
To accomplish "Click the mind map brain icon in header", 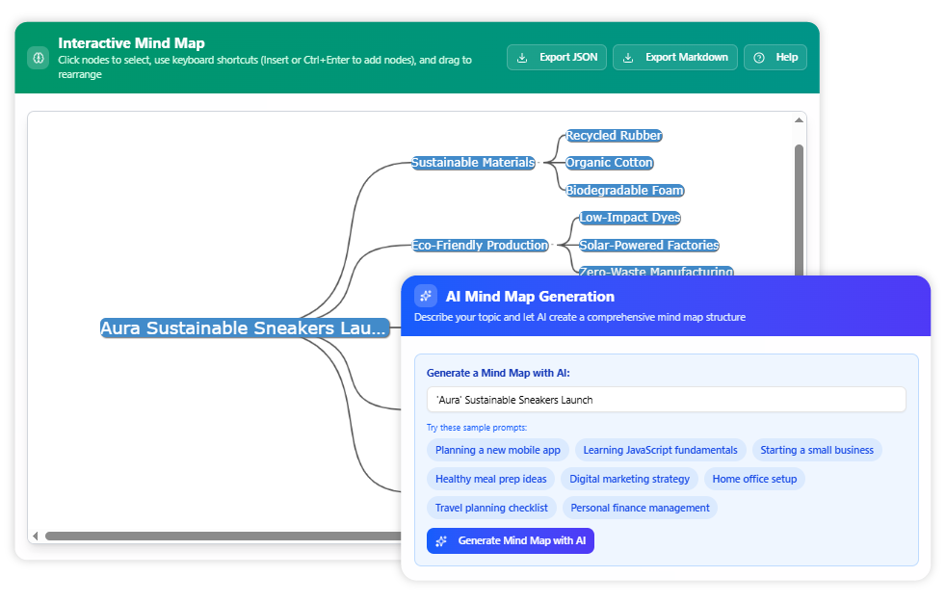I will click(x=38, y=58).
